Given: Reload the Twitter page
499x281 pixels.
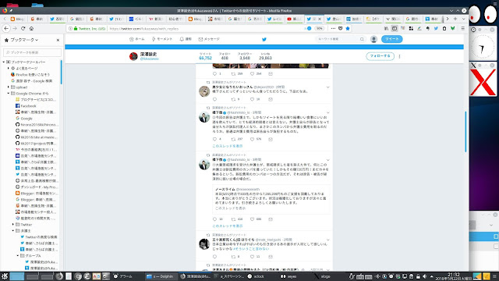Looking at the screenshot, I should 23,28.
